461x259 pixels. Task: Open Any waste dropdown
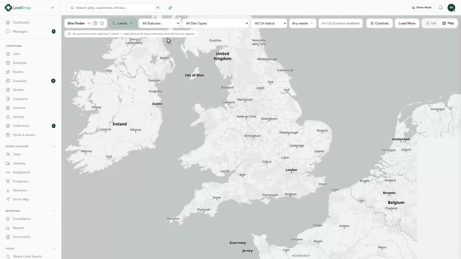coord(303,23)
